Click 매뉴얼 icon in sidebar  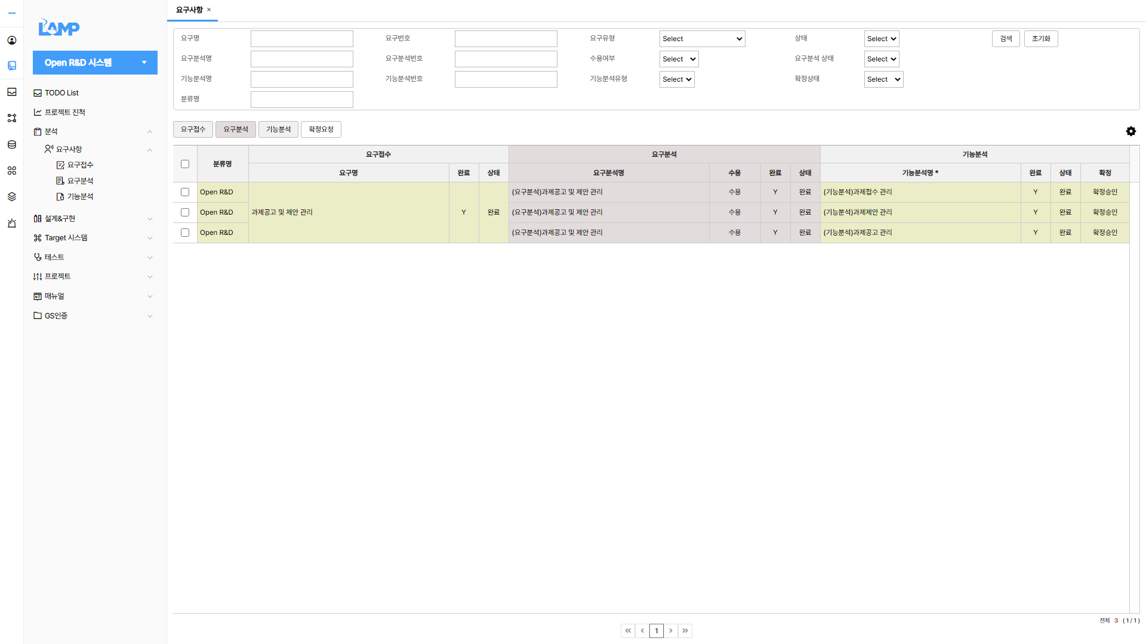(x=38, y=296)
